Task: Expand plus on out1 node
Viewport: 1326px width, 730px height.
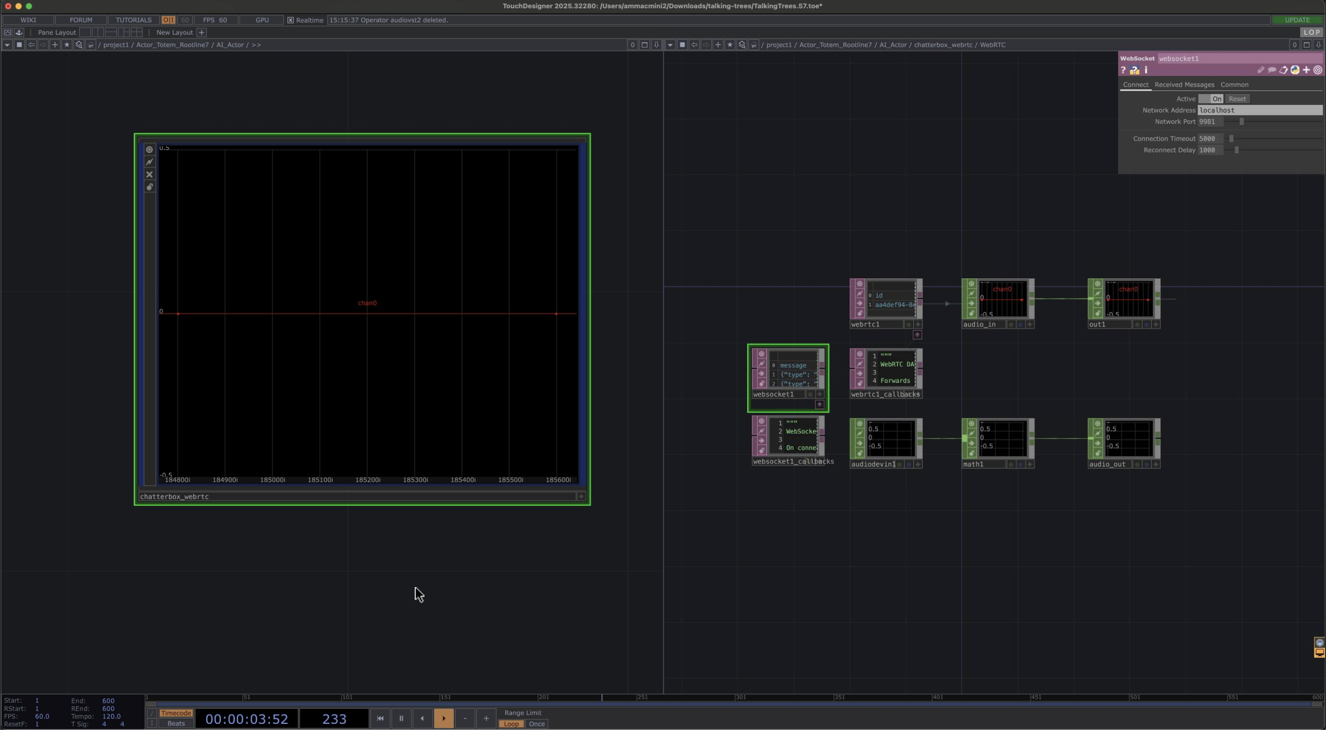Action: 1156,325
